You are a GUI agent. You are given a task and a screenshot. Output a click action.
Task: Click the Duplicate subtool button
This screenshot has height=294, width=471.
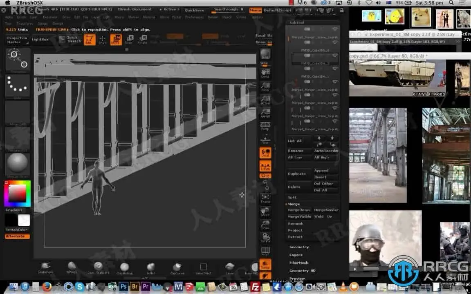click(299, 174)
